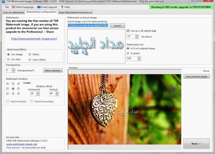Click the Email support envelope icon
The image size is (215, 154).
[39, 7]
